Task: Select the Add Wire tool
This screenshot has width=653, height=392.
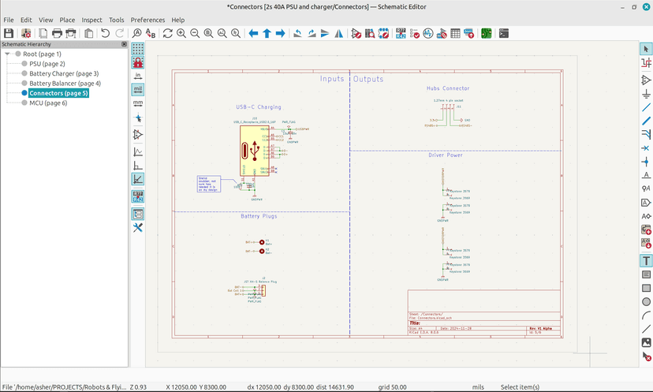Action: [646, 107]
